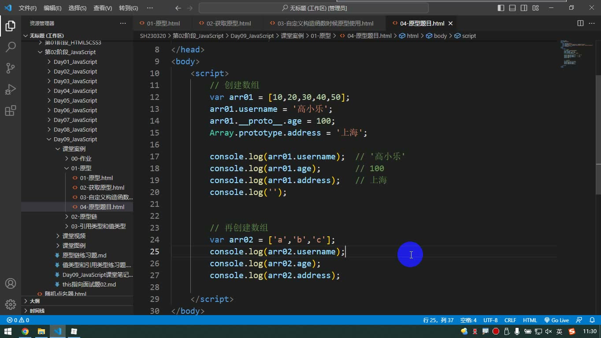Click the errors and warnings counter
601x338 pixels.
click(x=18, y=320)
